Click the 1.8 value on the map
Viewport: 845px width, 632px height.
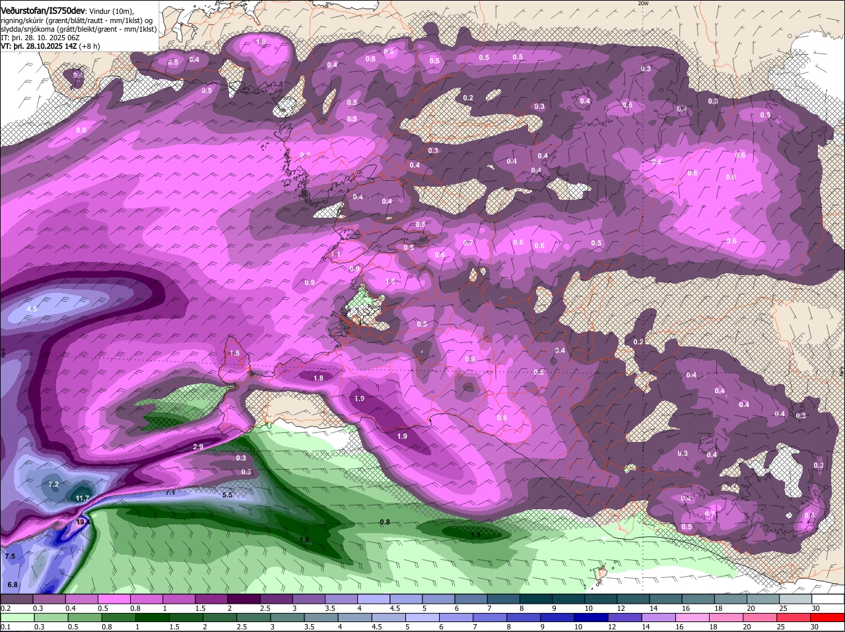[318, 378]
